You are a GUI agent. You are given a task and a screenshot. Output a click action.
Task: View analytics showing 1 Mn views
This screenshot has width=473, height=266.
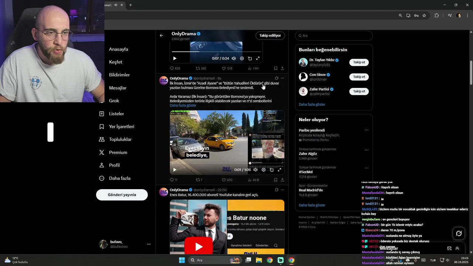point(253,68)
